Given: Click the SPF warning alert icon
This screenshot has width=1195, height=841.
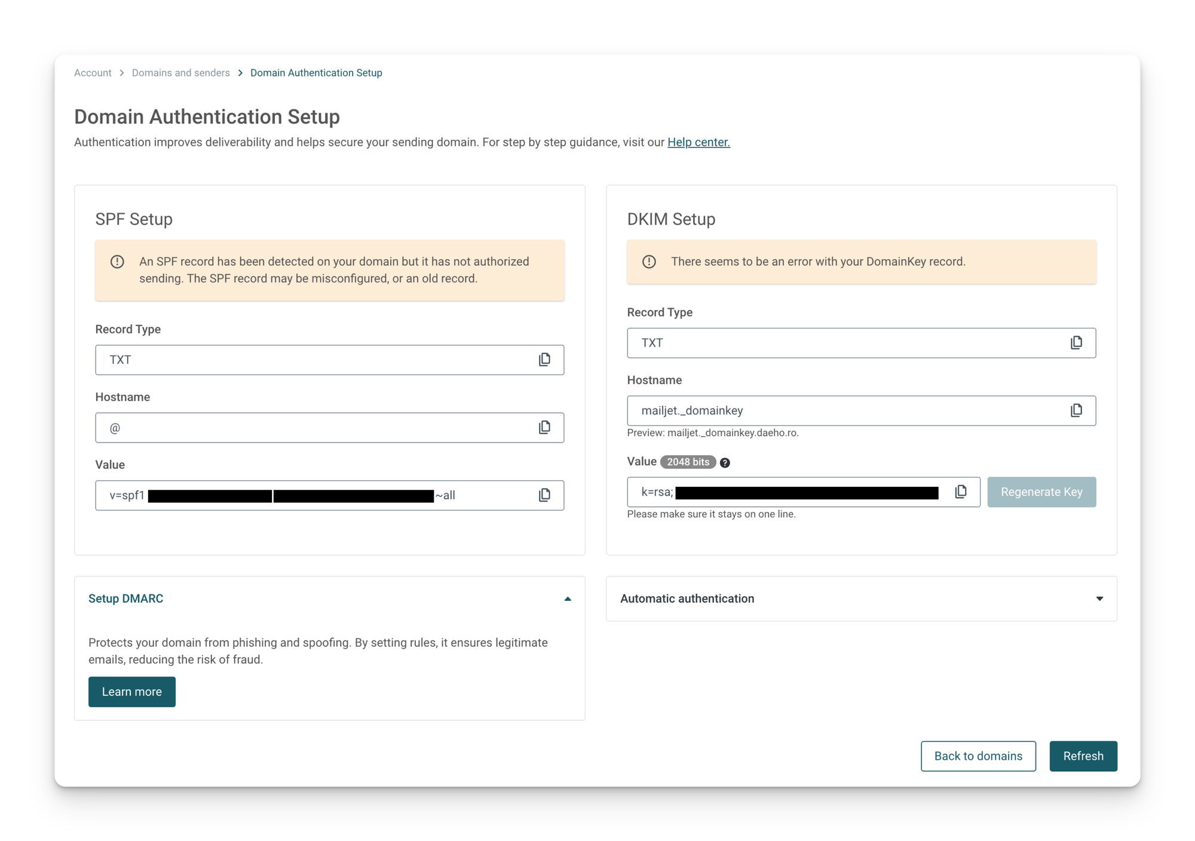Looking at the screenshot, I should tap(117, 262).
